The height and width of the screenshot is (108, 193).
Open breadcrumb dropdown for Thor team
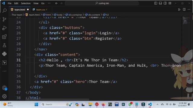(17, 15)
